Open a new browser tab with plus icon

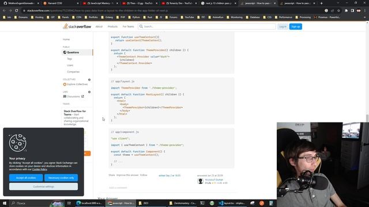[x=322, y=3]
